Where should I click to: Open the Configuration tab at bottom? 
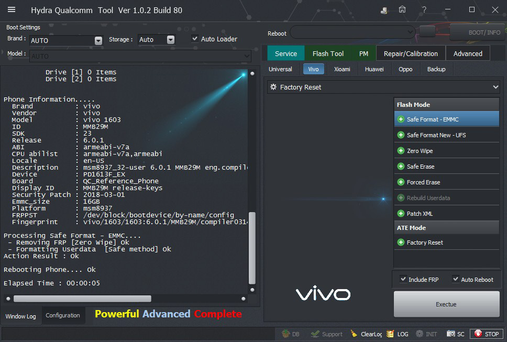click(63, 315)
